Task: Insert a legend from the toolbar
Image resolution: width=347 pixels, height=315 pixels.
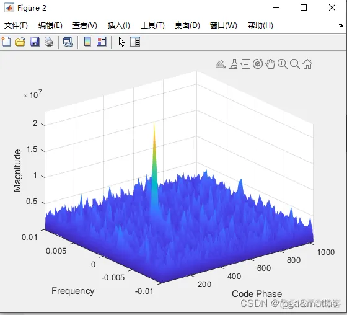Action: [102, 42]
